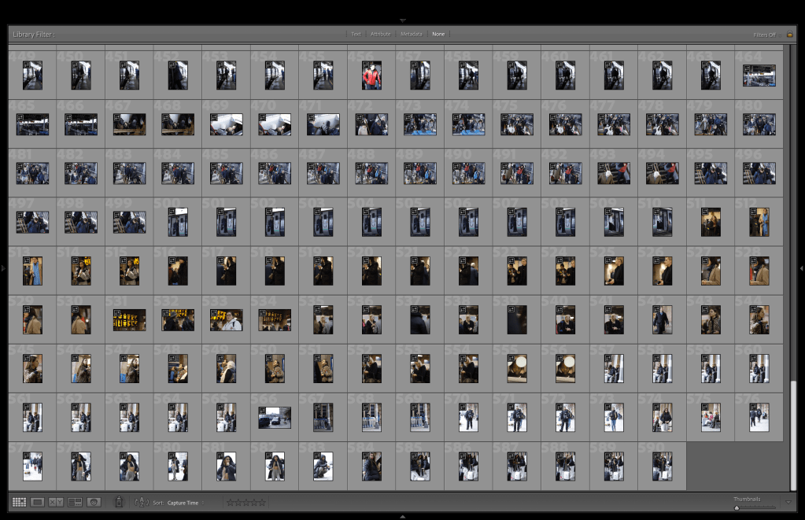
Task: Expand the left panel with the side arrow
Action: [x=4, y=268]
